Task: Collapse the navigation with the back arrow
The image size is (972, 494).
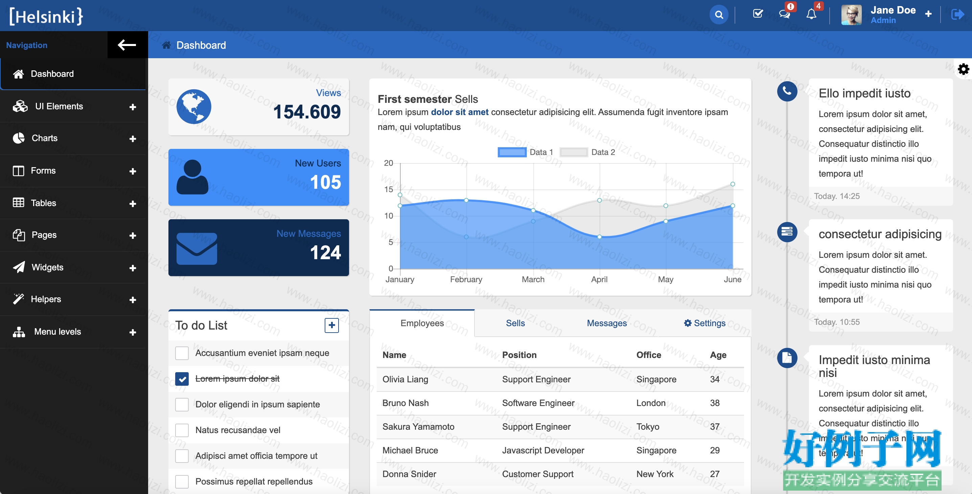Action: (x=127, y=45)
